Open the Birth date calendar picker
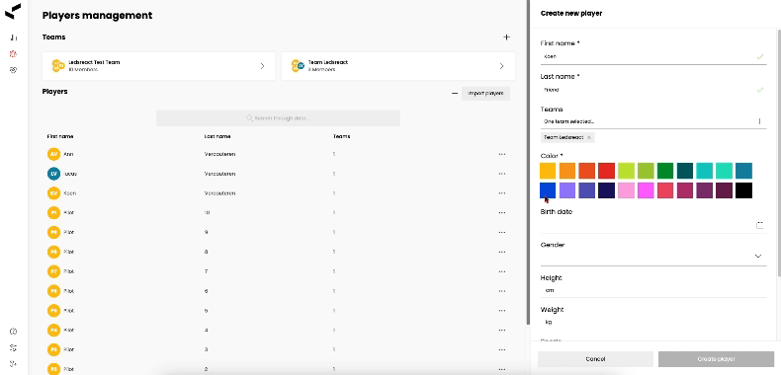 coord(759,225)
